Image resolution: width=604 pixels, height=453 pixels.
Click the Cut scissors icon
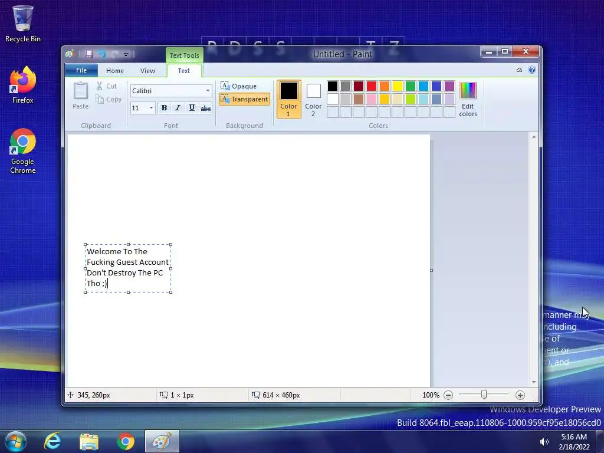click(x=99, y=86)
